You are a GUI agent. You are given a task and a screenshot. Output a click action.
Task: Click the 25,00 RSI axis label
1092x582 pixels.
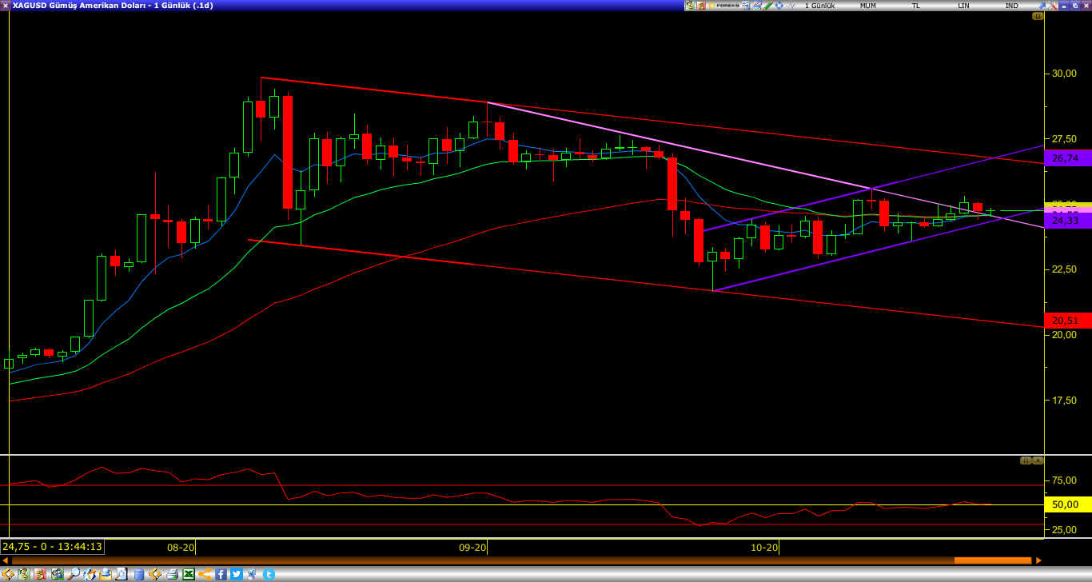click(1064, 529)
